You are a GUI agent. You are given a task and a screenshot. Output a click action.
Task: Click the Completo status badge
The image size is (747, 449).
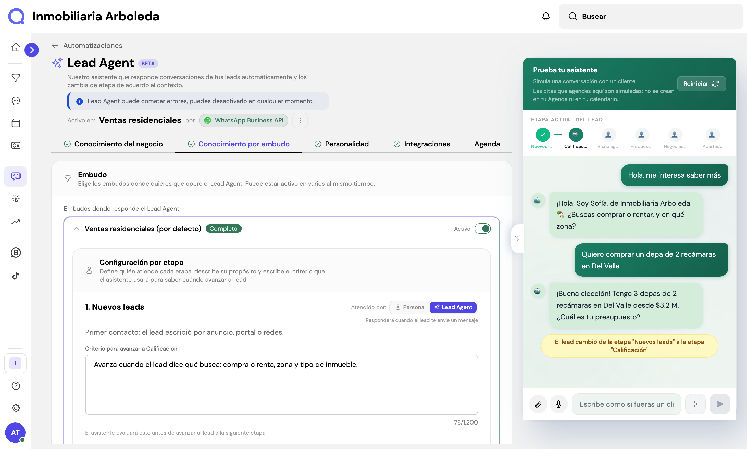click(x=223, y=229)
